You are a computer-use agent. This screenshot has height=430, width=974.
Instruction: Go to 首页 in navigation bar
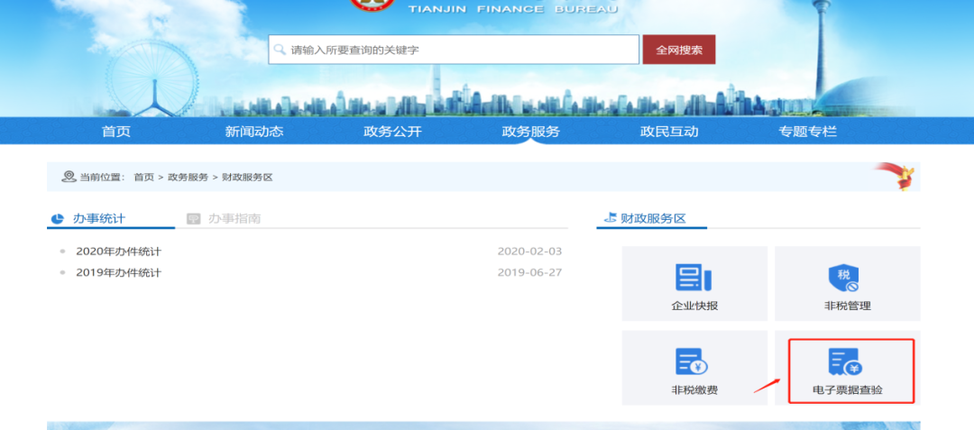click(116, 132)
